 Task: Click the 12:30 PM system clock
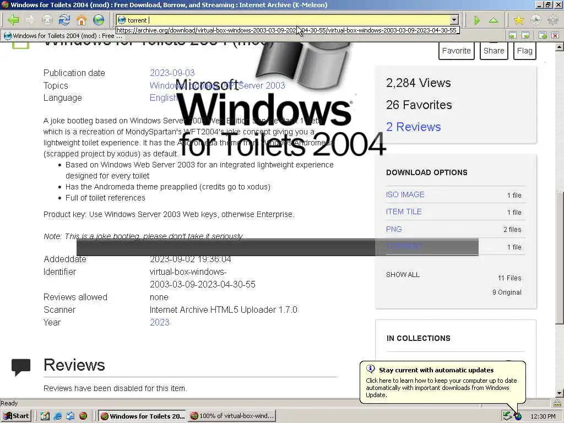coord(543,416)
